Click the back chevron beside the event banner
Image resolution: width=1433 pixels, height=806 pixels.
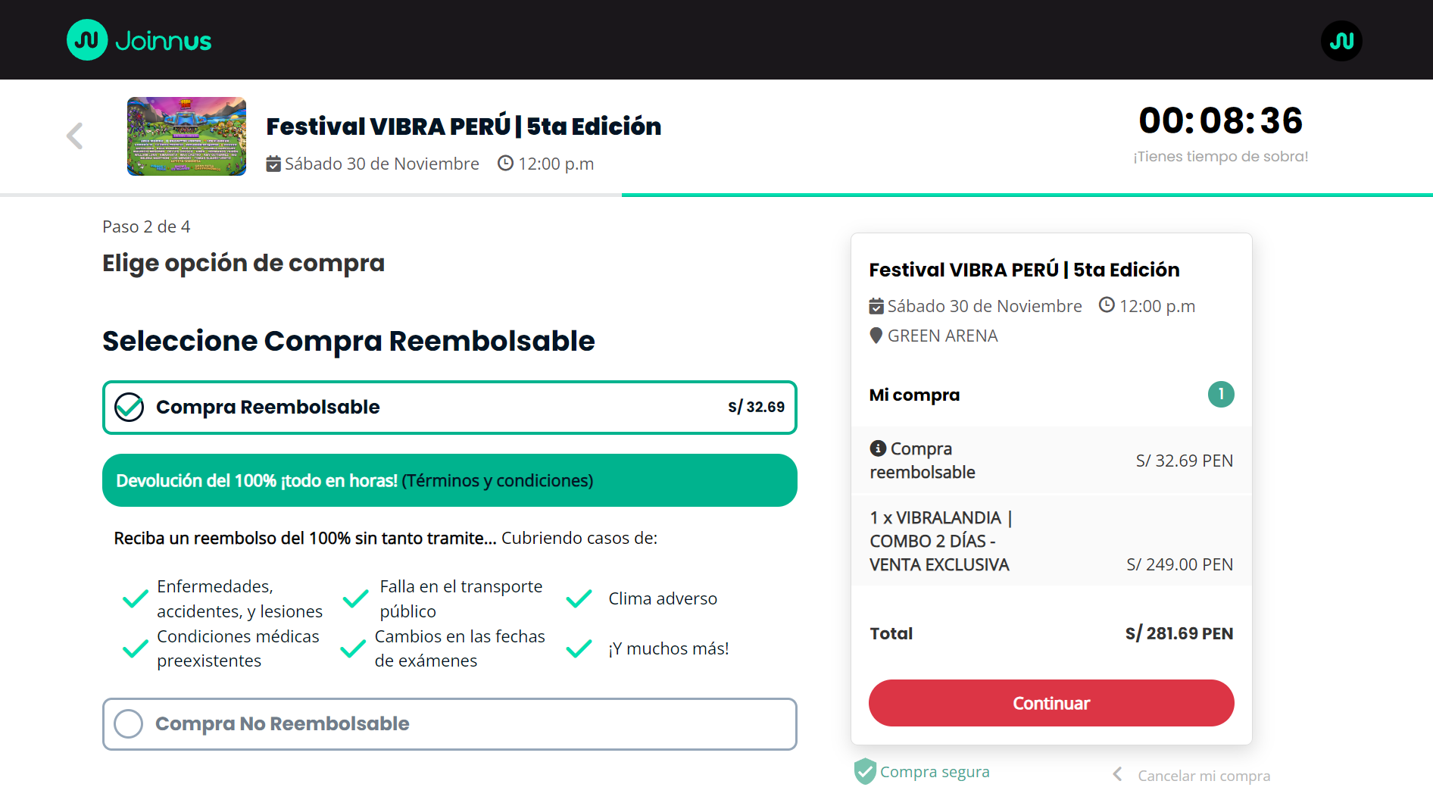click(73, 136)
